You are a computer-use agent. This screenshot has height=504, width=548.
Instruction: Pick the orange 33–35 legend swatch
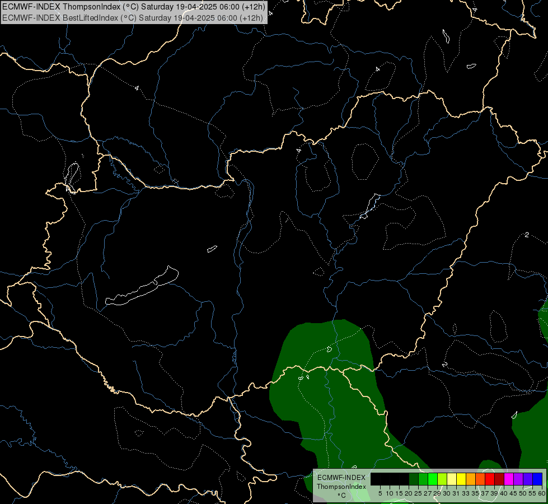point(471,479)
